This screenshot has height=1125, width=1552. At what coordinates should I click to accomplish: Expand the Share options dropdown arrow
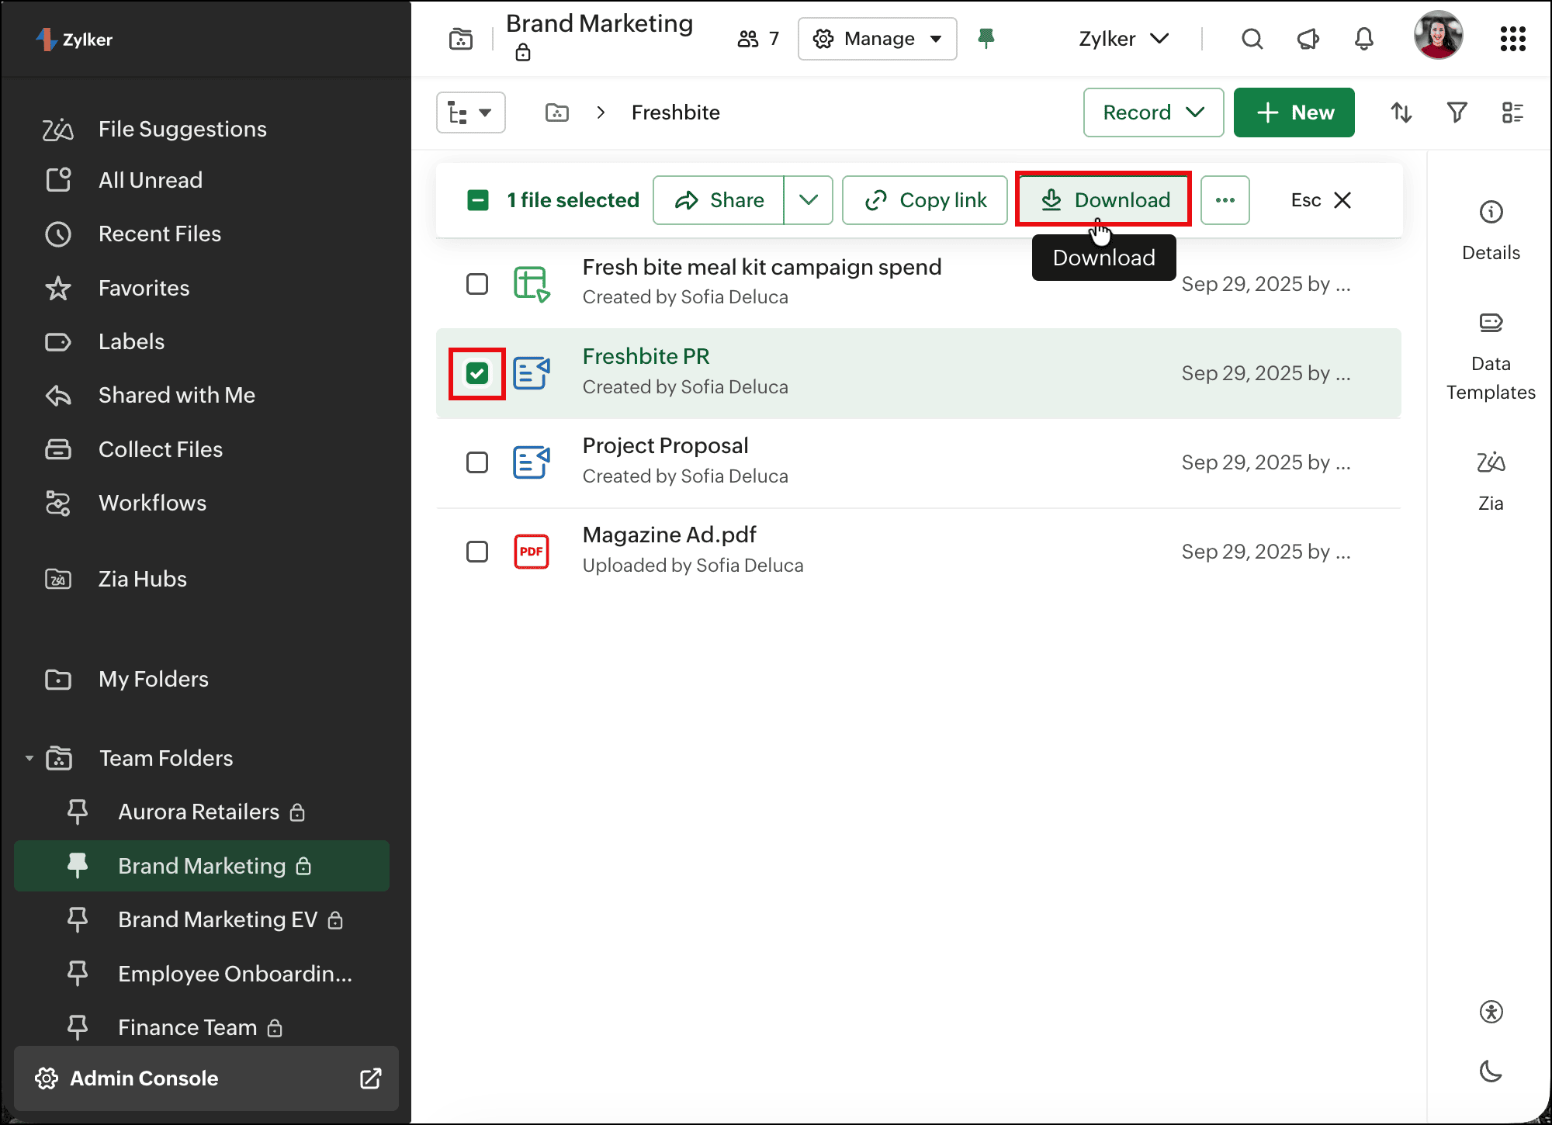click(x=808, y=200)
